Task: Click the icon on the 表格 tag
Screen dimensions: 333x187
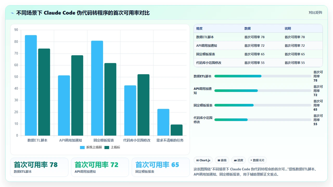Action: tap(219, 161)
